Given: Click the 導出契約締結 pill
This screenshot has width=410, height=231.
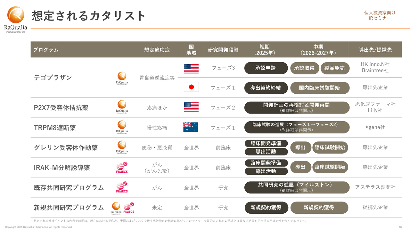Looking at the screenshot, I should (266, 88).
